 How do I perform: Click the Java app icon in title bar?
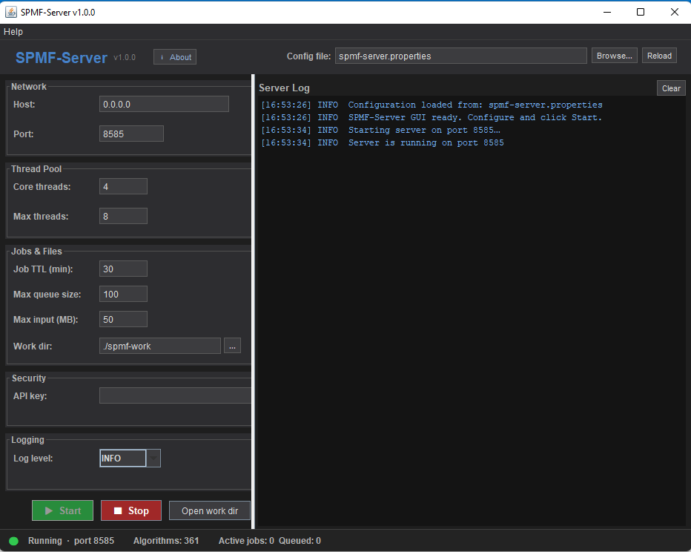[x=11, y=12]
